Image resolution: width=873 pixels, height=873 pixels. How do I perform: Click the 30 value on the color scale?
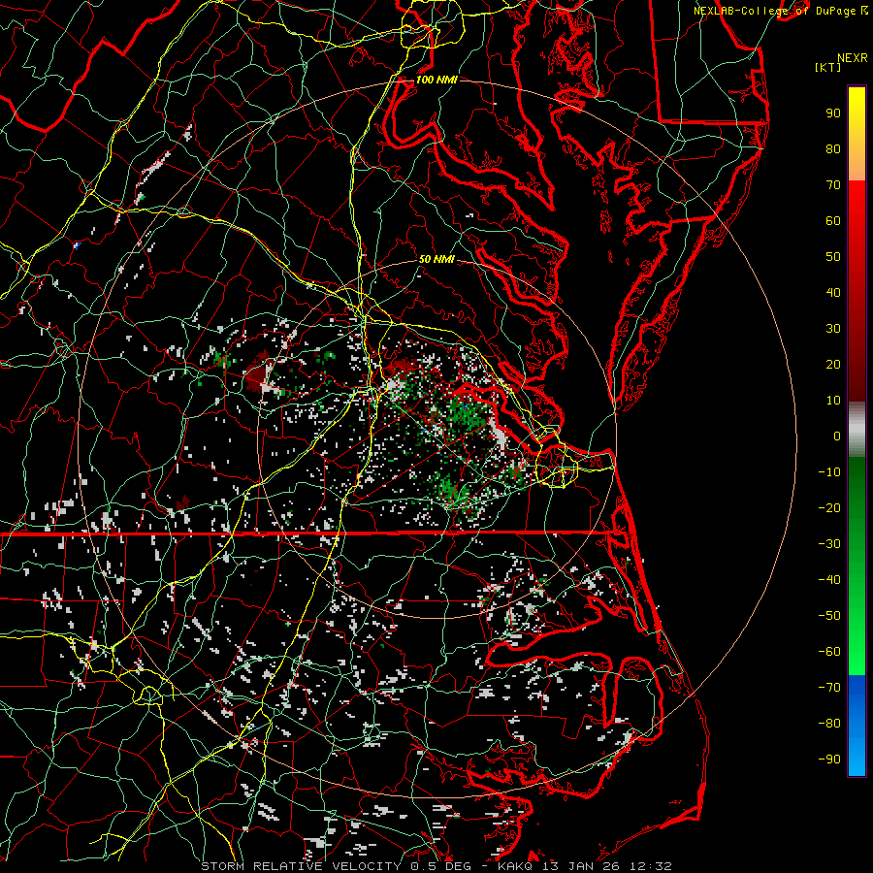833,329
